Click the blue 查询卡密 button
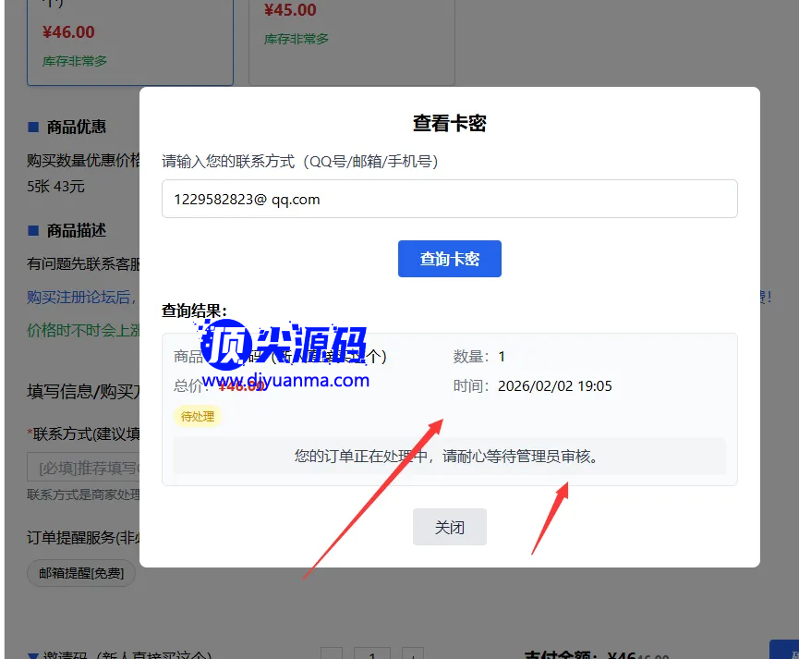This screenshot has height=659, width=799. coord(449,259)
